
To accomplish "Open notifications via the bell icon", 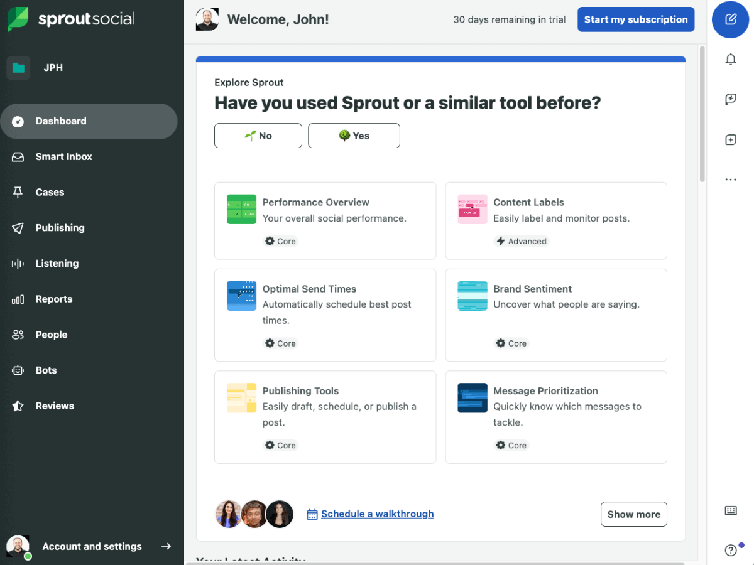I will coord(731,59).
